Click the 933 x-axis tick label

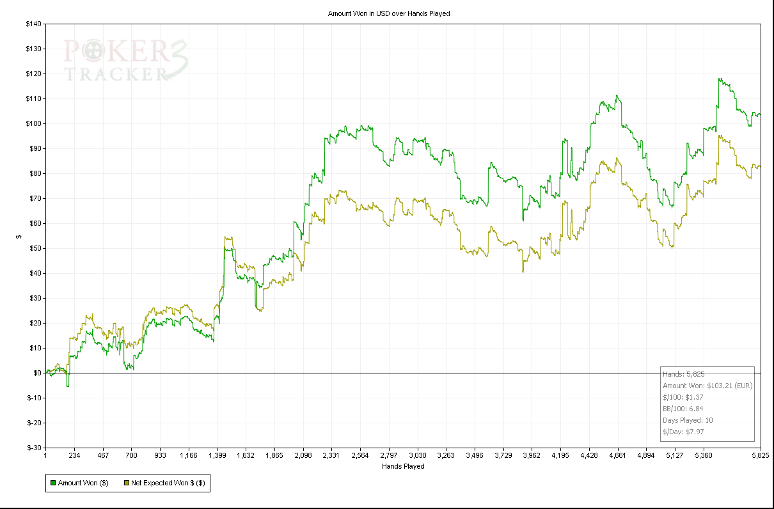(160, 456)
